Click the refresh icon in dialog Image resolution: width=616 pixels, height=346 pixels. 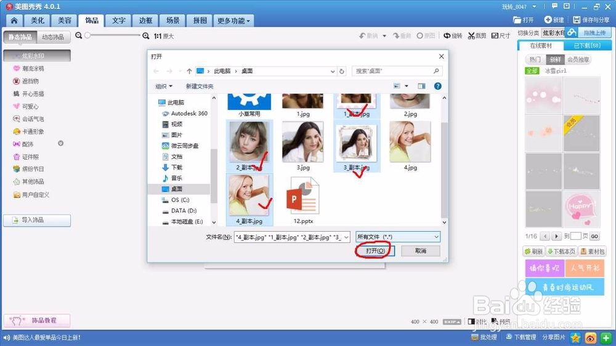pos(342,71)
